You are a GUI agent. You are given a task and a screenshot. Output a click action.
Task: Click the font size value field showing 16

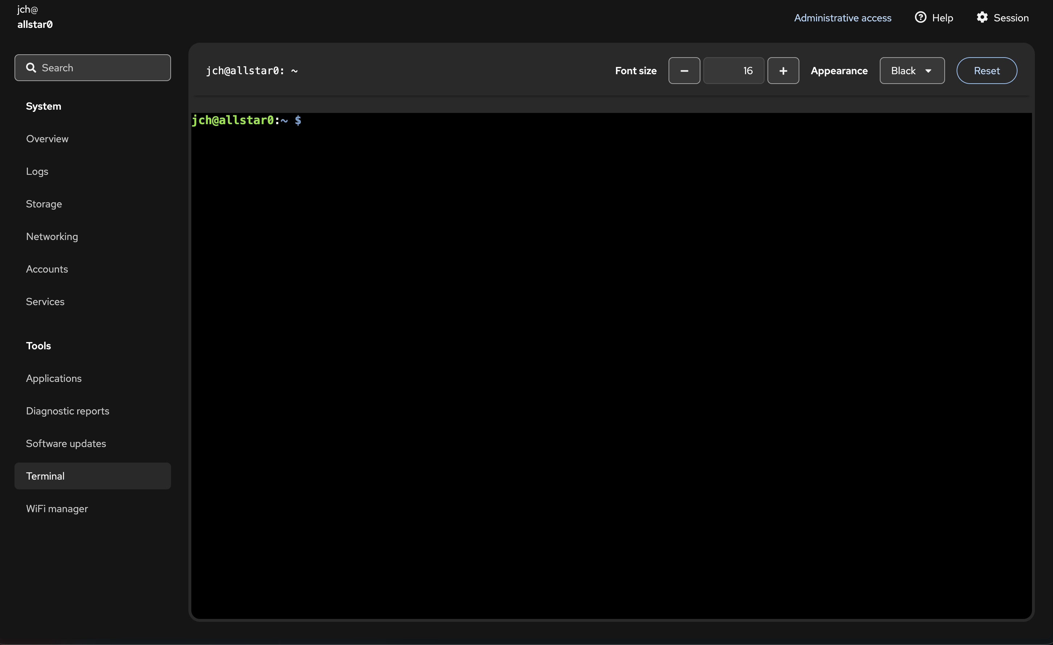pyautogui.click(x=734, y=71)
